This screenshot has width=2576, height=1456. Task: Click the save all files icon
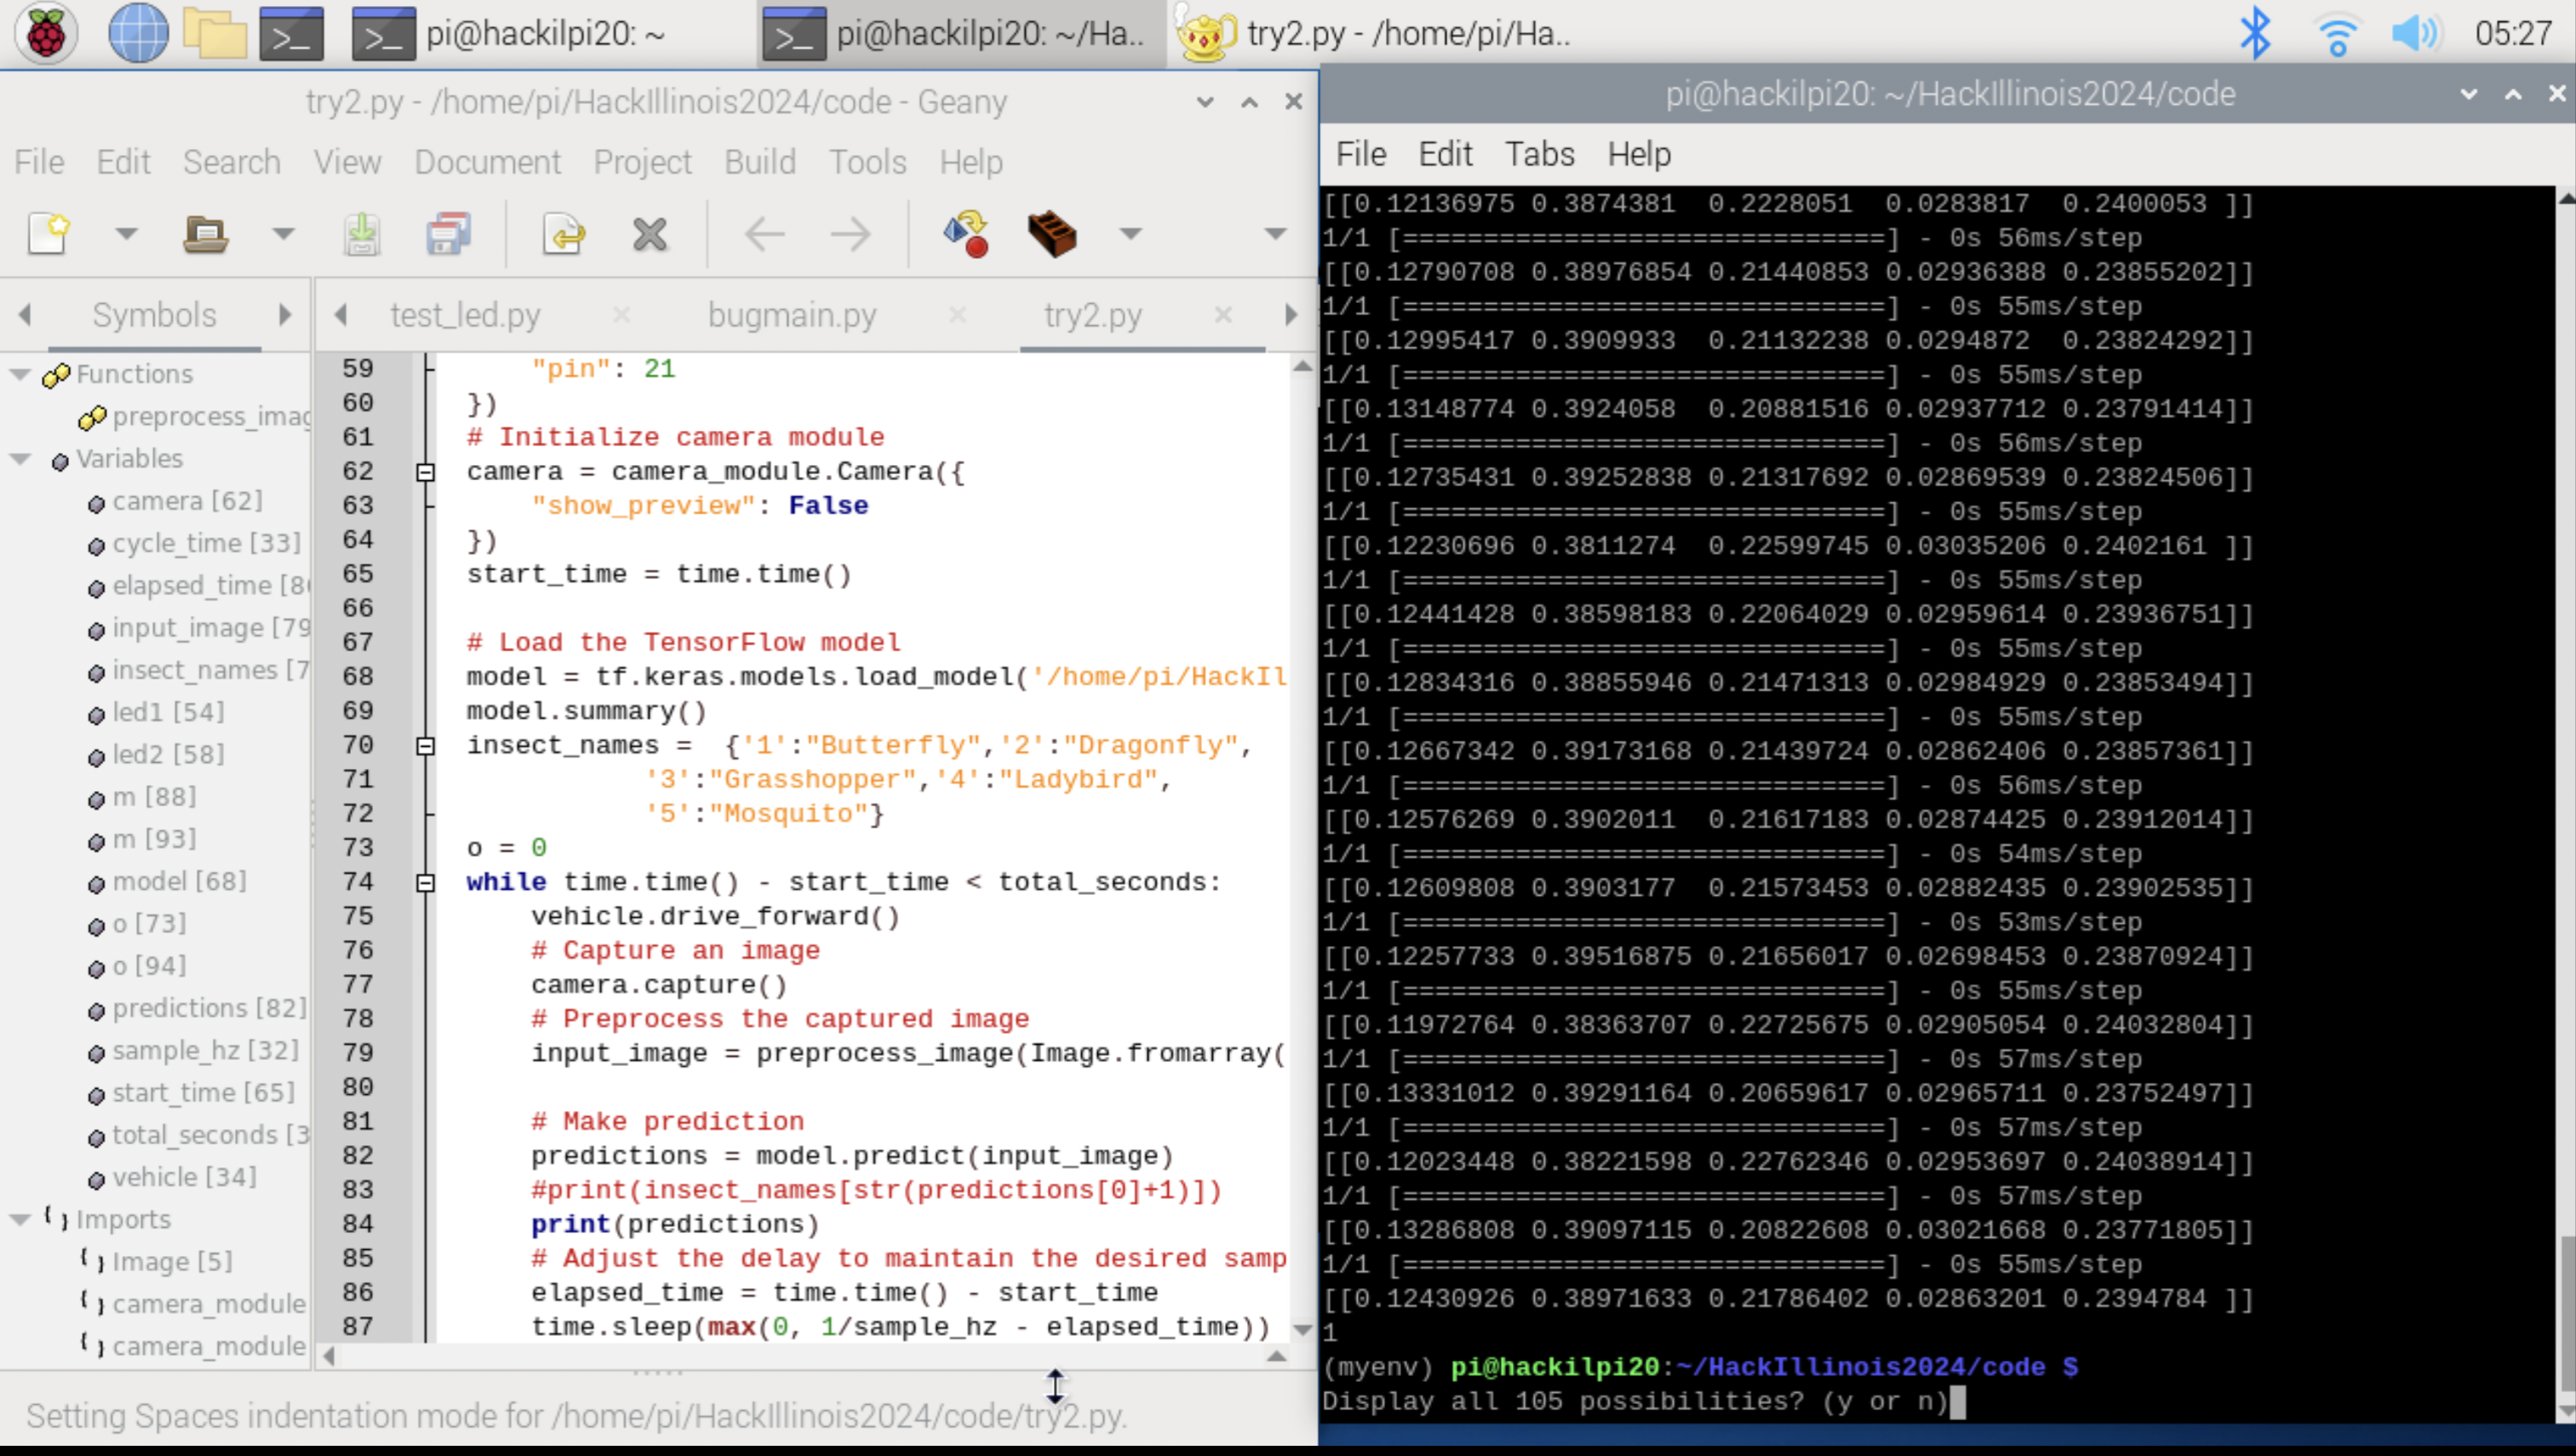pyautogui.click(x=447, y=234)
